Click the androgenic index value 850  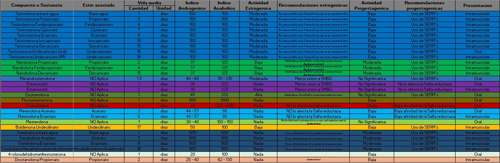pyautogui.click(x=192, y=100)
